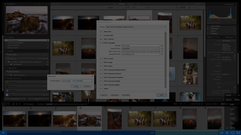Open the player settings gear icon
Image resolution: width=241 pixels, height=135 pixels.
(x=227, y=133)
